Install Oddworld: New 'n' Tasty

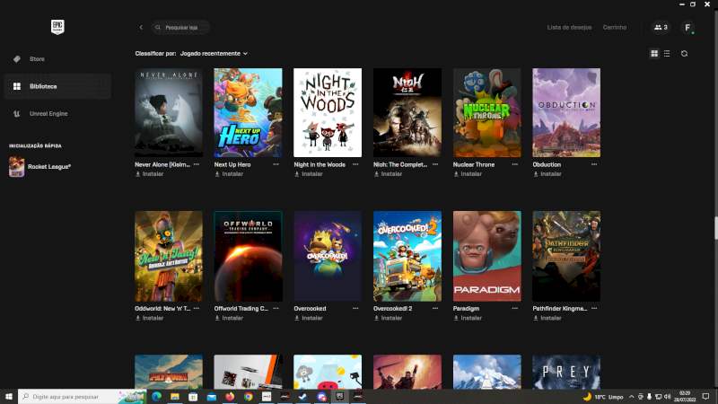click(x=150, y=318)
